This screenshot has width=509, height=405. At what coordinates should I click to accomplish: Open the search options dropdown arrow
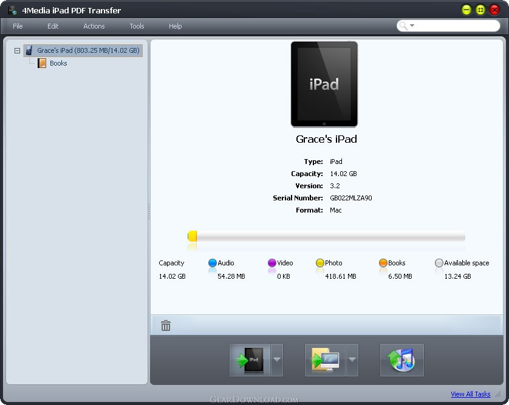click(x=412, y=26)
